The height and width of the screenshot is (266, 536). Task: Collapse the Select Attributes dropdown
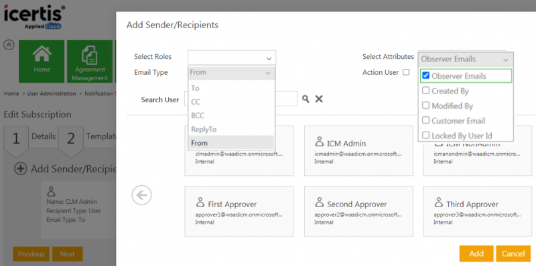(x=466, y=59)
